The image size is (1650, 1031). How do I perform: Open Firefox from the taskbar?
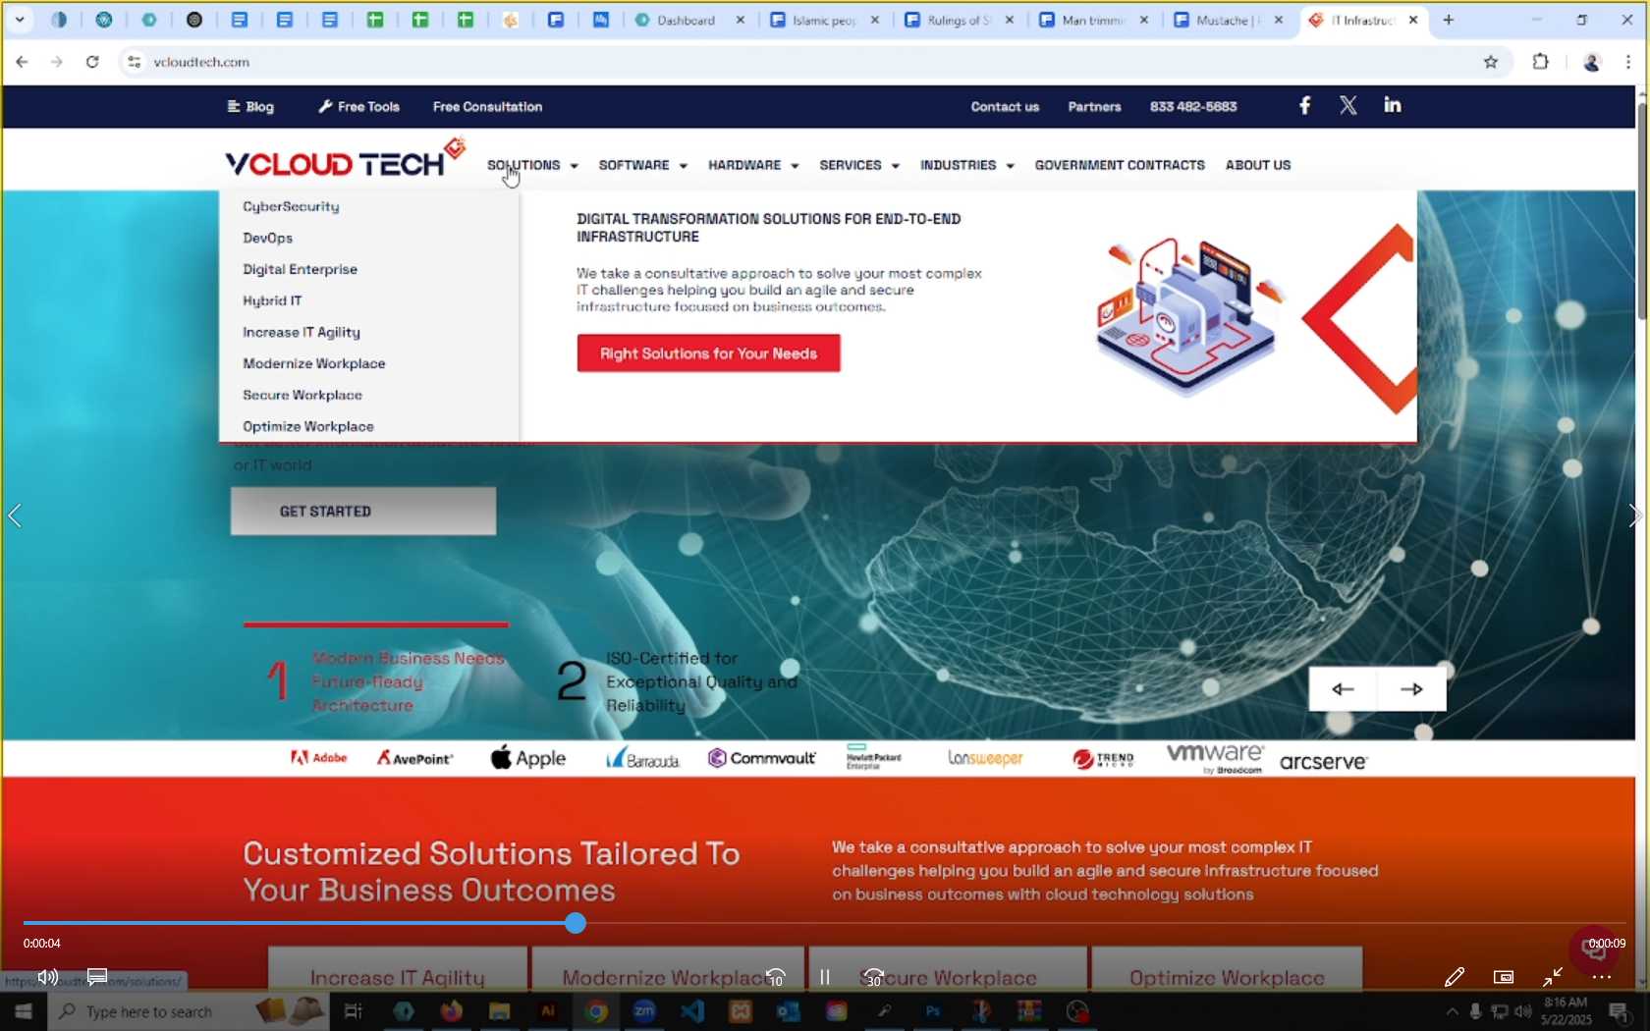click(x=451, y=1011)
